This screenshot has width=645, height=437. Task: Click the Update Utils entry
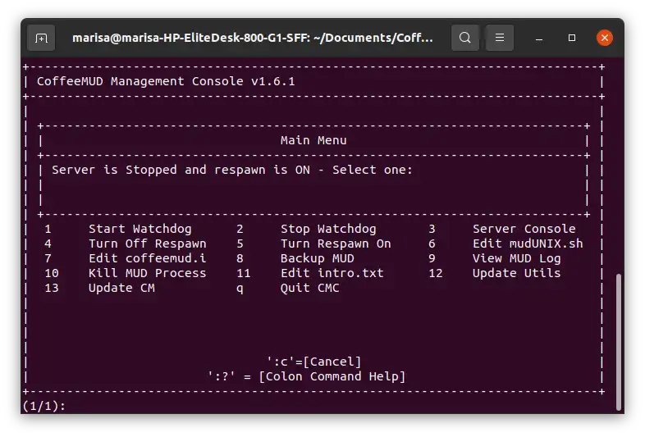point(516,273)
